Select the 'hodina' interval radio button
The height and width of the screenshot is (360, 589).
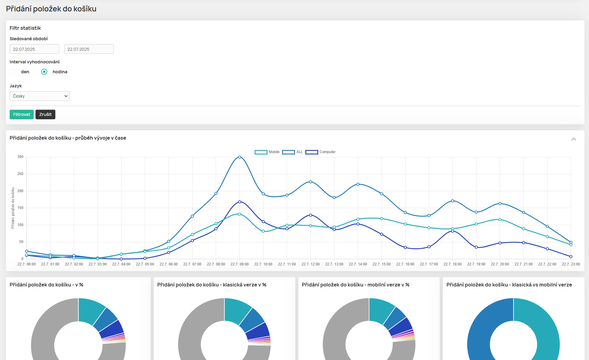click(x=44, y=72)
